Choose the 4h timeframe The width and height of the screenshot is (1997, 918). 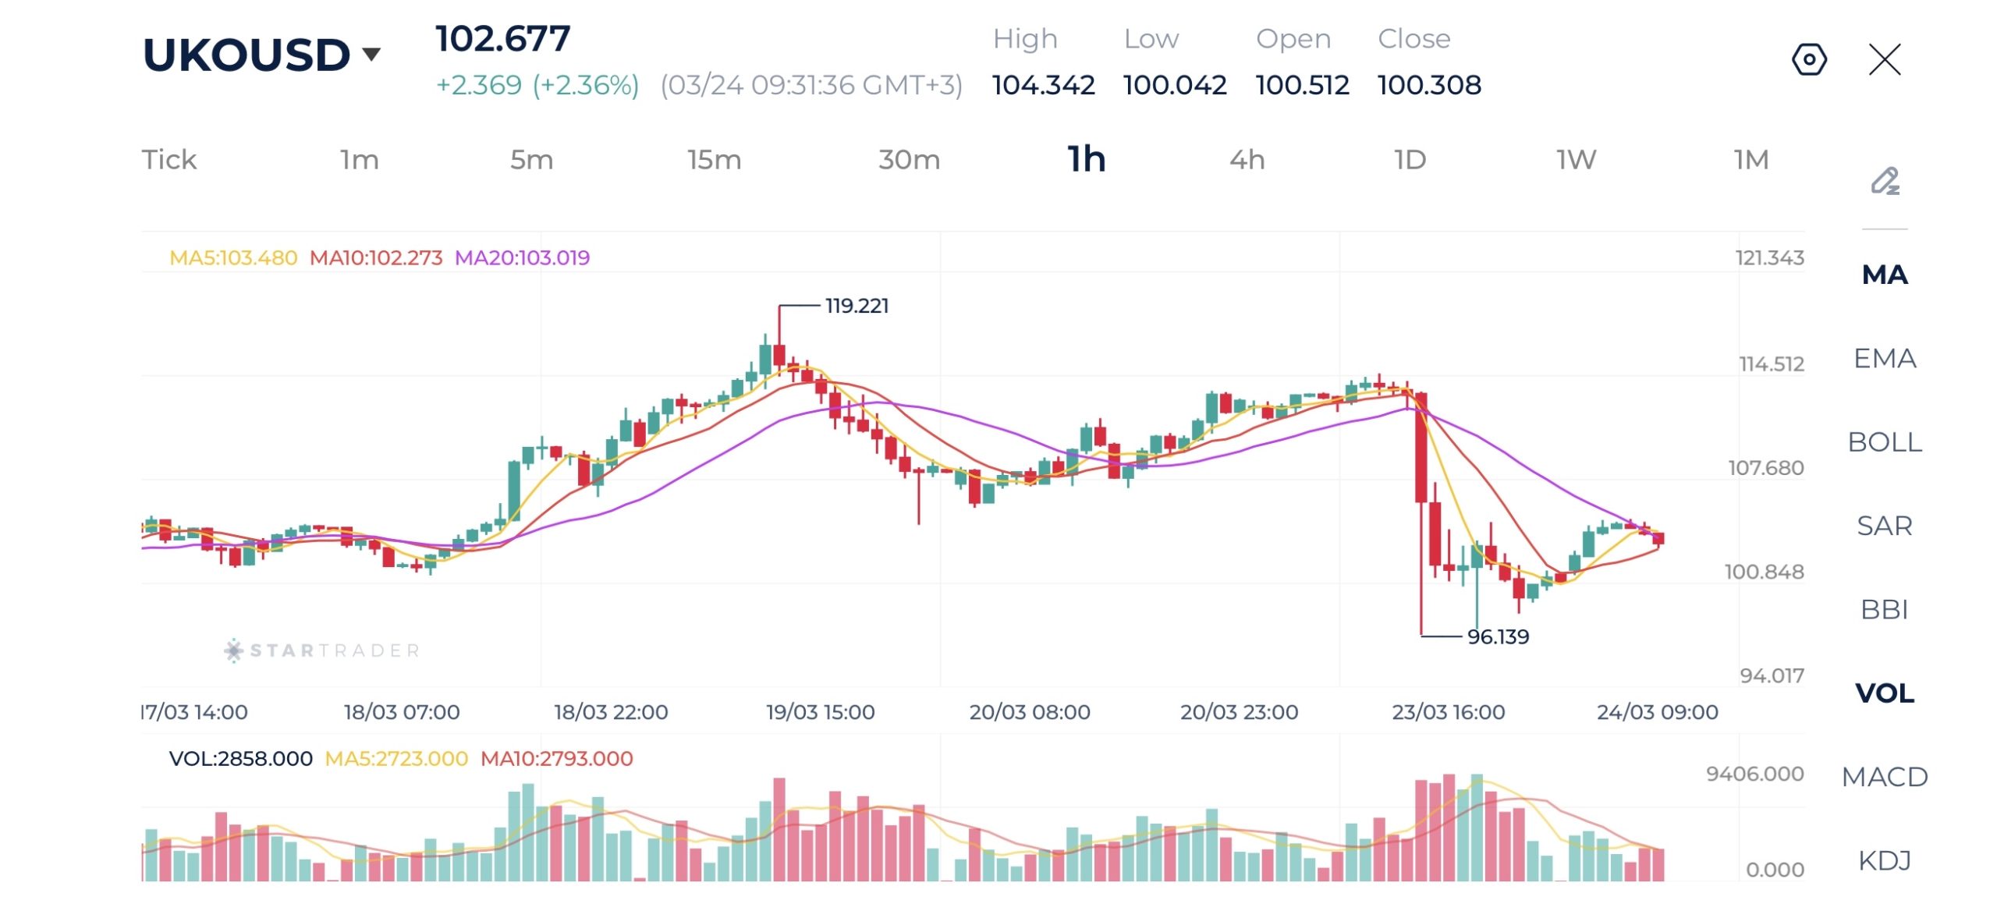pos(1247,160)
